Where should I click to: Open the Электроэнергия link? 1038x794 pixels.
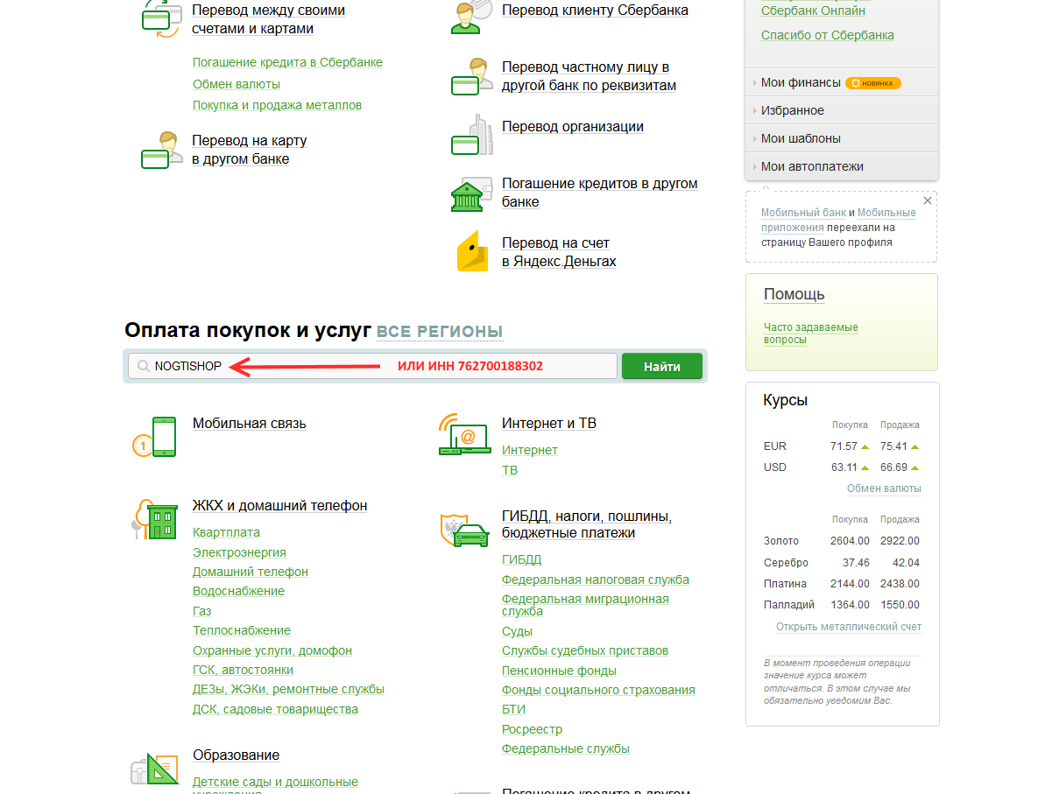click(x=240, y=552)
